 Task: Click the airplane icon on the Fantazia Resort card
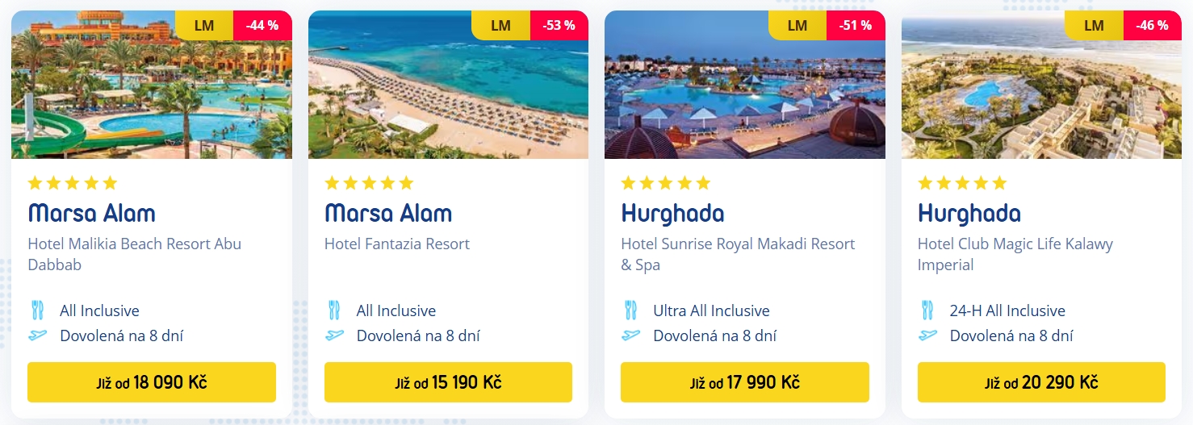[334, 335]
